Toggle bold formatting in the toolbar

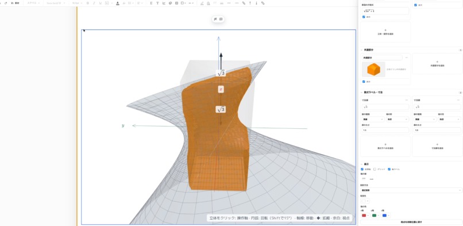click(x=88, y=3)
